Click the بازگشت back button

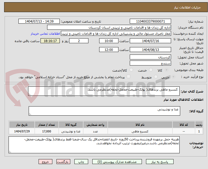pos(63,162)
